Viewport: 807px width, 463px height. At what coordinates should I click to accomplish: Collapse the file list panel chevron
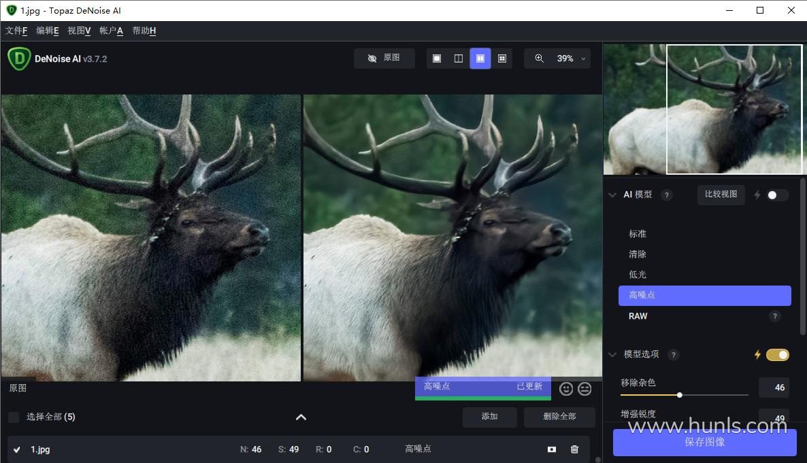click(x=301, y=417)
